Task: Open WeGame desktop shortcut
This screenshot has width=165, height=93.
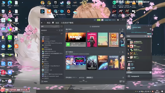Action: click(x=49, y=3)
